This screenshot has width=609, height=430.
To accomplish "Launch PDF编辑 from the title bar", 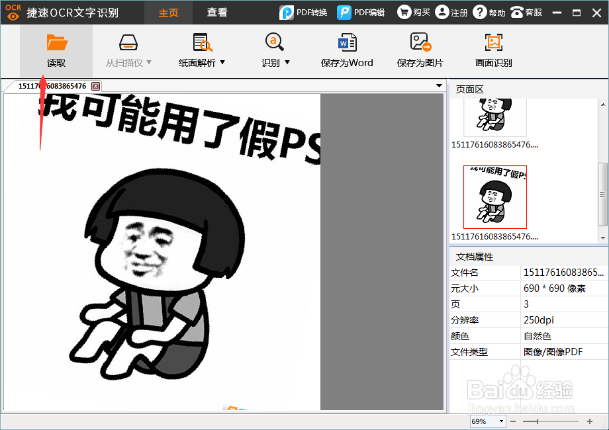I will pos(345,12).
